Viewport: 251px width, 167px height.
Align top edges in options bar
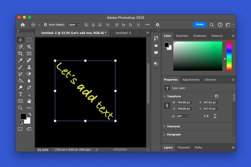tap(117, 25)
